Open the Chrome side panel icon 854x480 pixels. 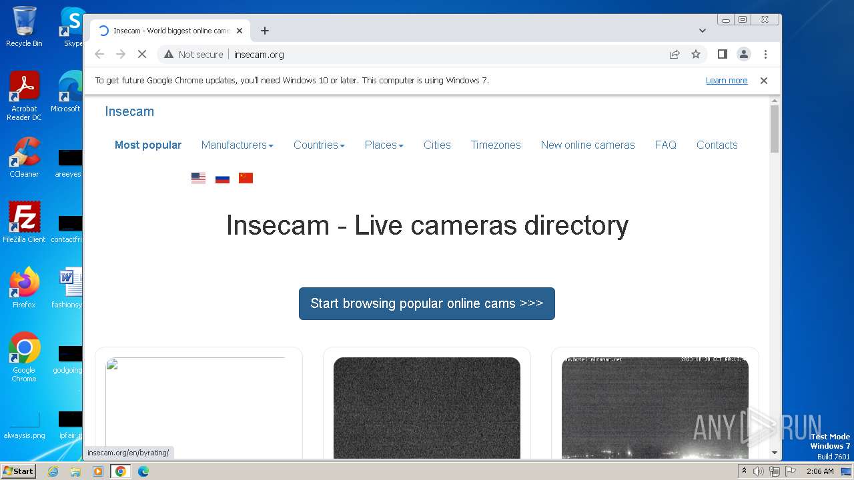point(722,55)
